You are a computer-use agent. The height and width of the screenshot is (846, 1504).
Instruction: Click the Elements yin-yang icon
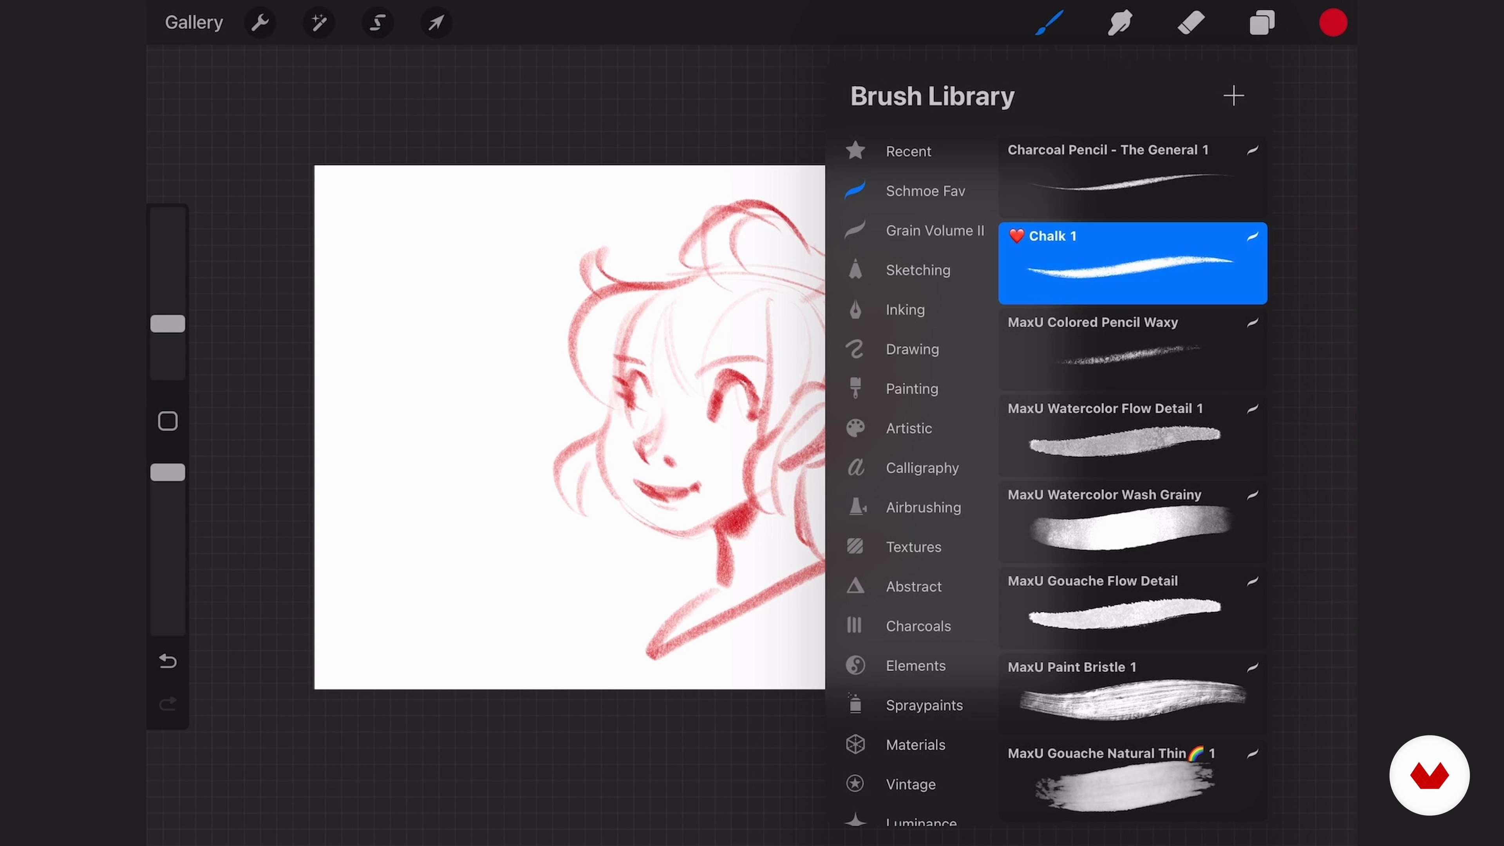tap(855, 665)
